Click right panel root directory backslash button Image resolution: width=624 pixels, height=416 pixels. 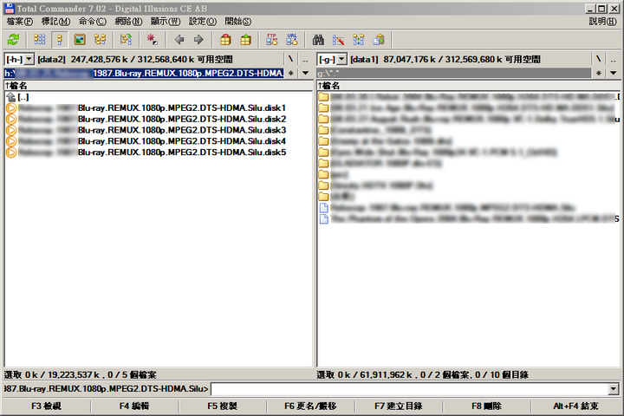(x=599, y=59)
